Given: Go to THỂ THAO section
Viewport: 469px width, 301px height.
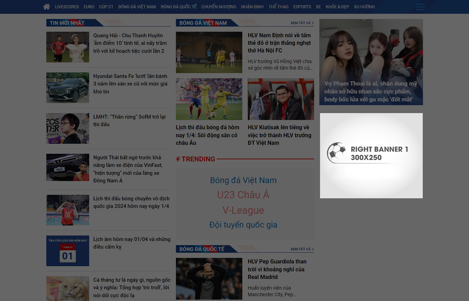Looking at the screenshot, I should coord(278,7).
